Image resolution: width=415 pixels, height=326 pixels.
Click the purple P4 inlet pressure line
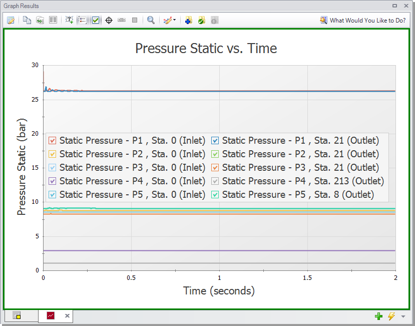point(219,250)
